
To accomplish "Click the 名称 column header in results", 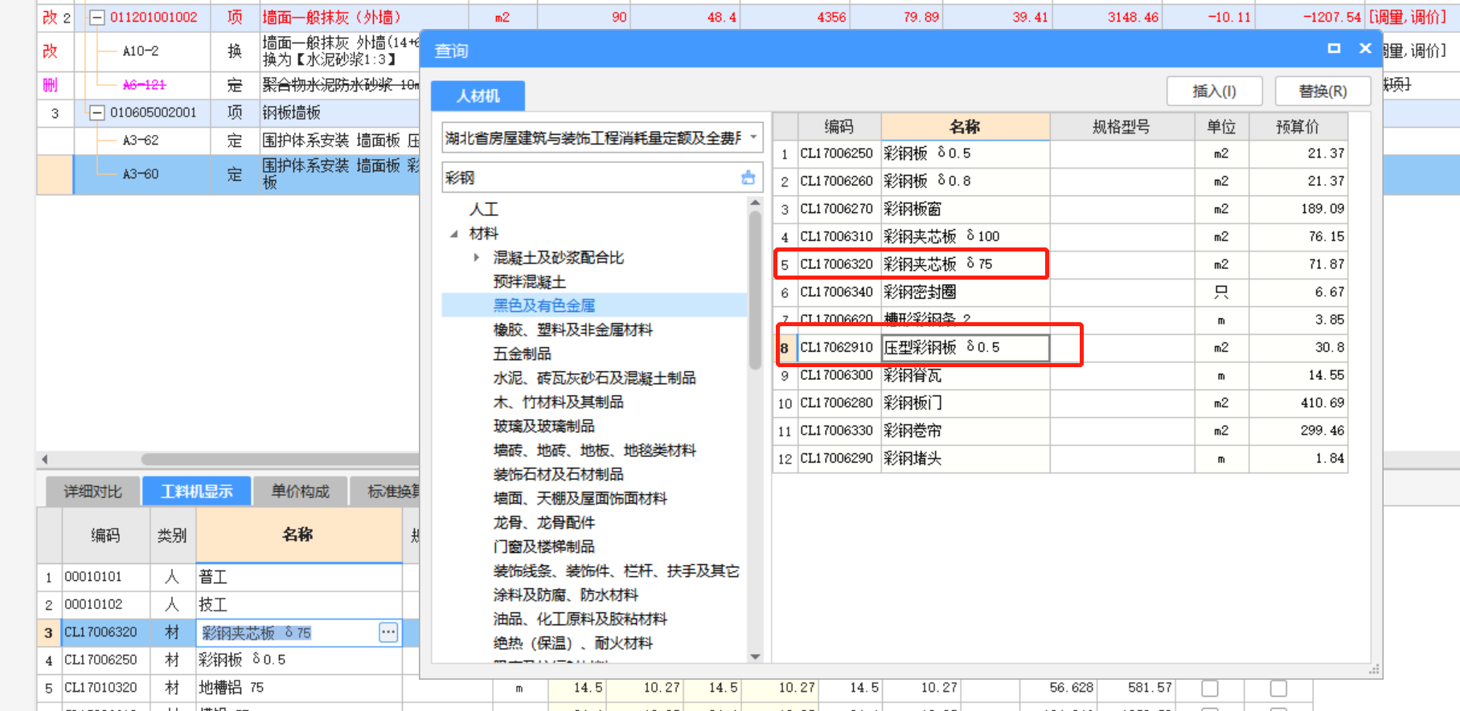I will click(x=965, y=126).
